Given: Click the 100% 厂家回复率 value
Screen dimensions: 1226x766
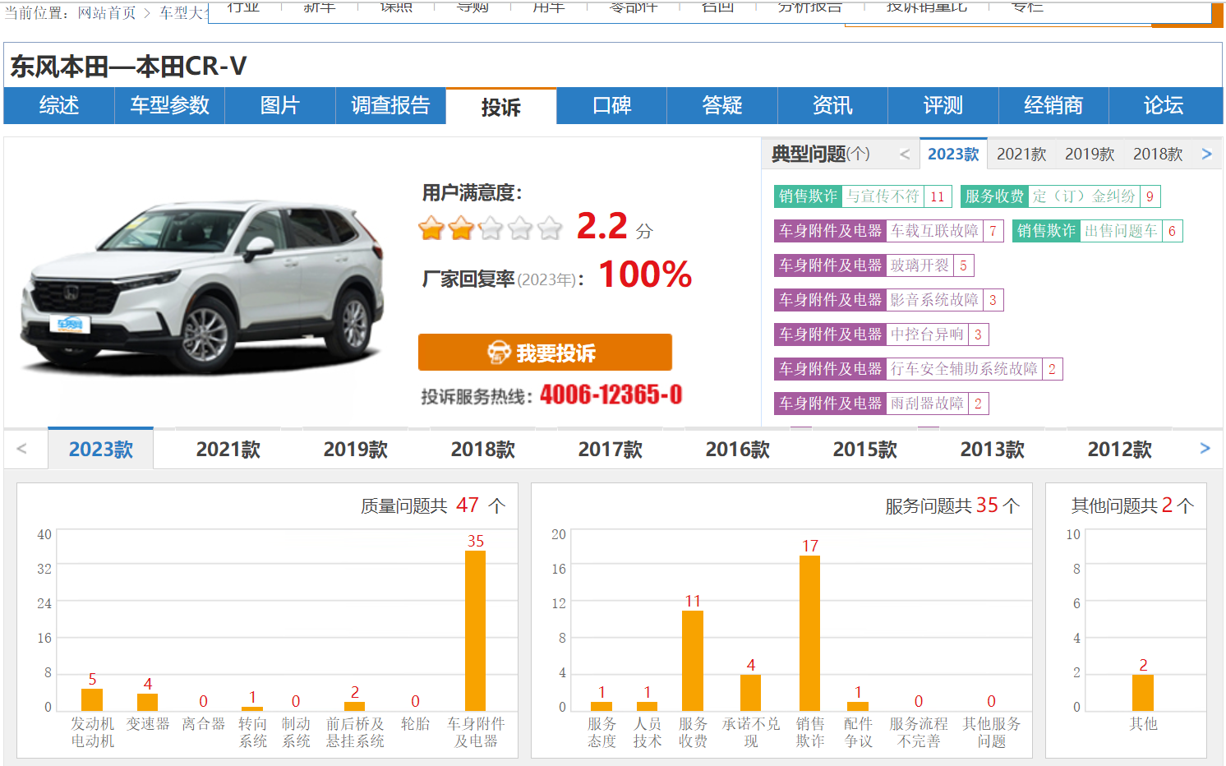Looking at the screenshot, I should (646, 275).
